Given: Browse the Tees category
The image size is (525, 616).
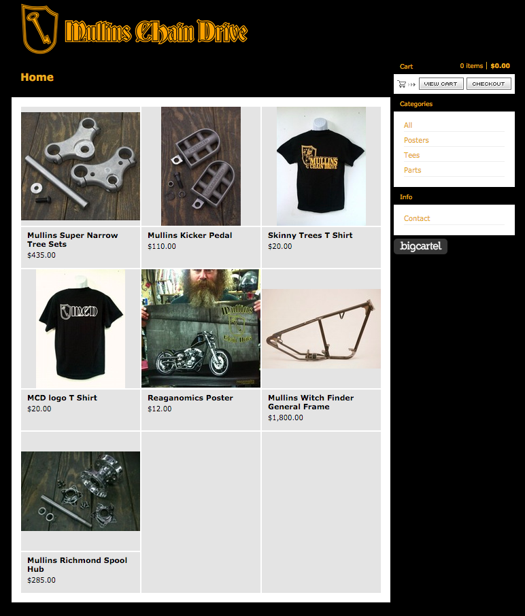Looking at the screenshot, I should (411, 155).
